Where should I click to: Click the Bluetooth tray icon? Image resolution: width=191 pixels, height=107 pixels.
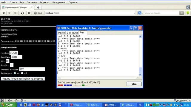(174, 105)
